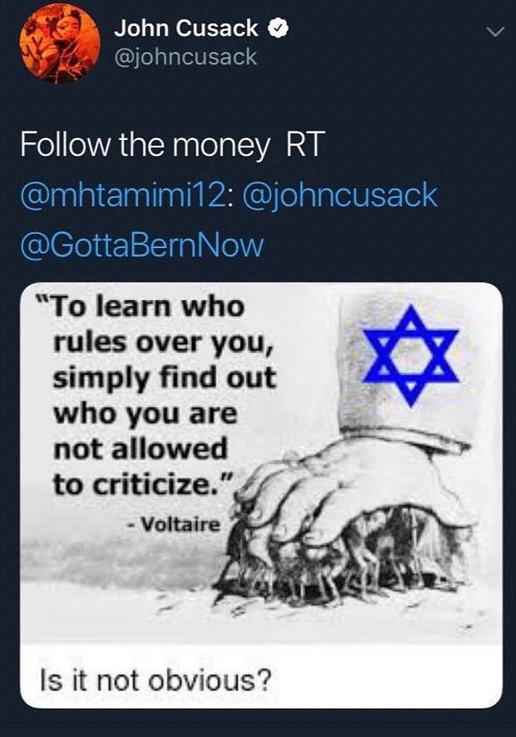Viewport: 516px width, 737px height.
Task: Open the John Cusack display name
Action: tap(186, 30)
